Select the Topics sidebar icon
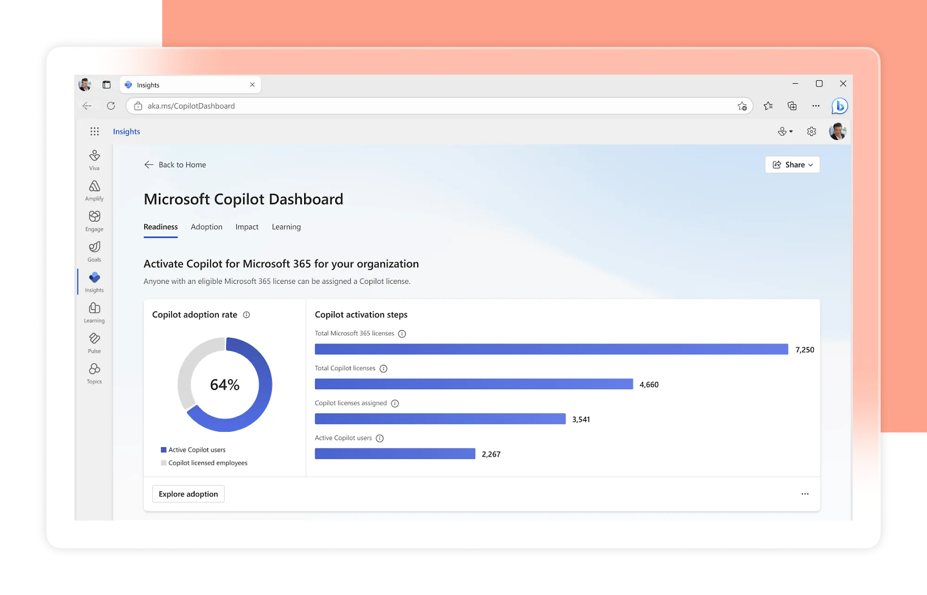The height and width of the screenshot is (595, 927). coord(95,373)
